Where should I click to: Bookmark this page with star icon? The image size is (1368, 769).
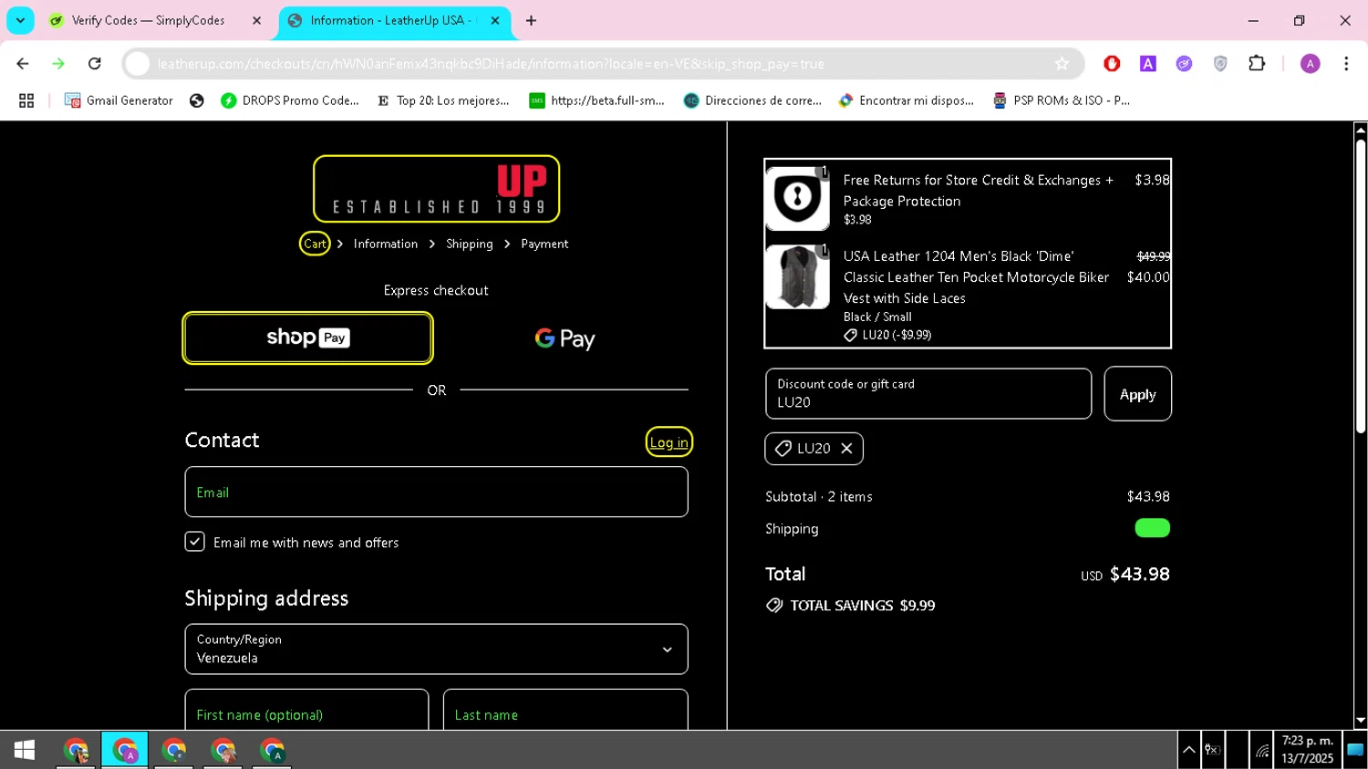coord(1062,64)
